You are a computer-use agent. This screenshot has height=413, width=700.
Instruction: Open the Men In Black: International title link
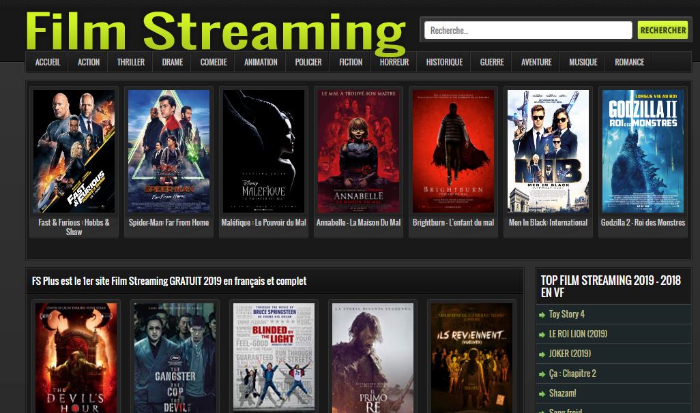pos(549,222)
